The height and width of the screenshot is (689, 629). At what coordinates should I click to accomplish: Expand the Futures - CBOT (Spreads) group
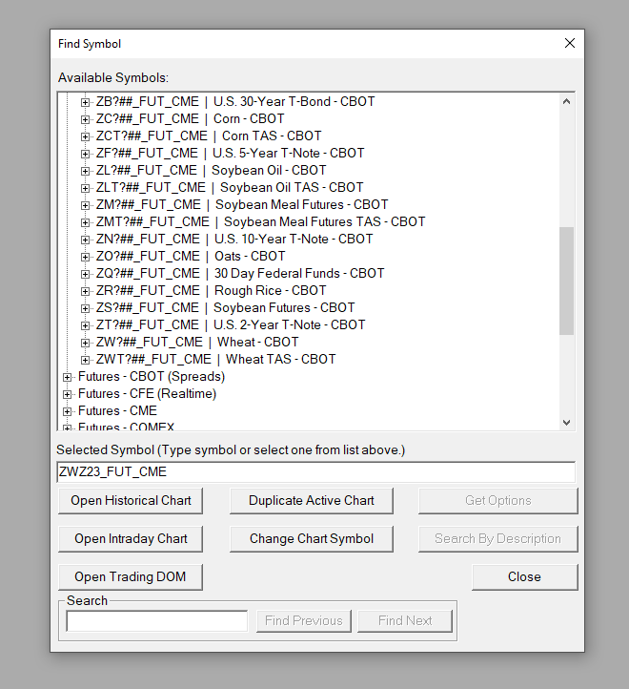67,377
